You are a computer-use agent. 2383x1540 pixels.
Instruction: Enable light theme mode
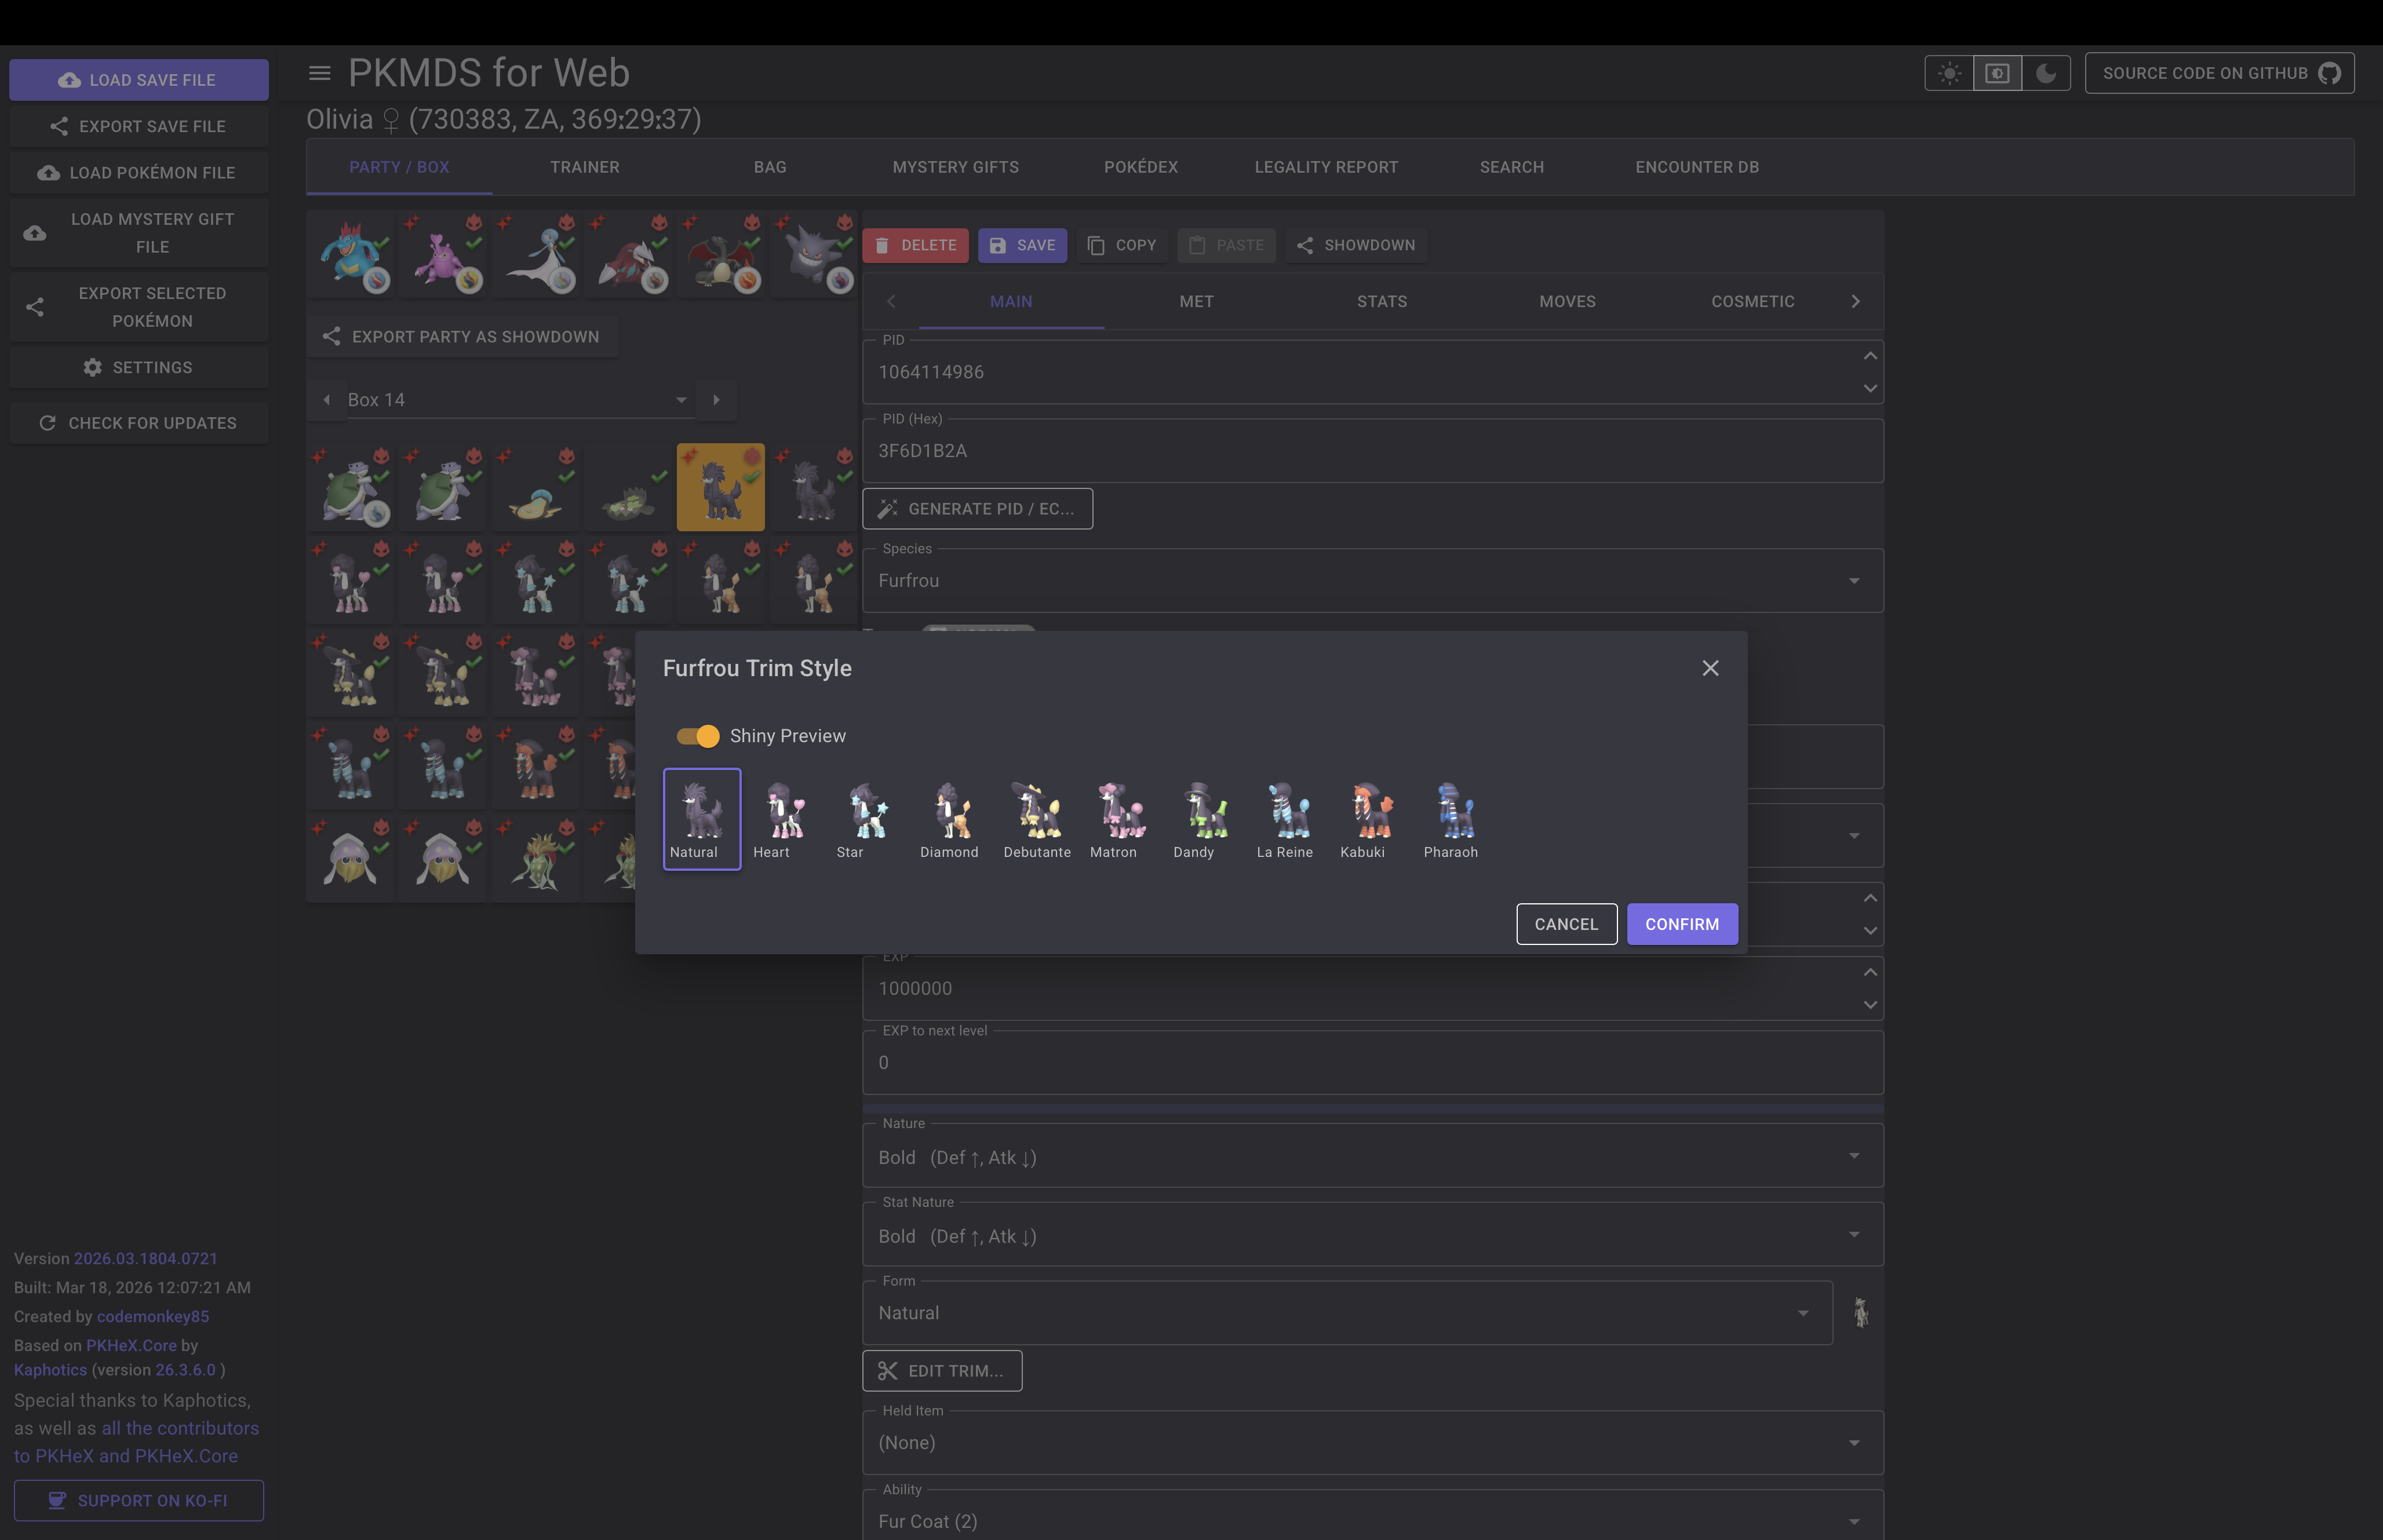click(1949, 73)
